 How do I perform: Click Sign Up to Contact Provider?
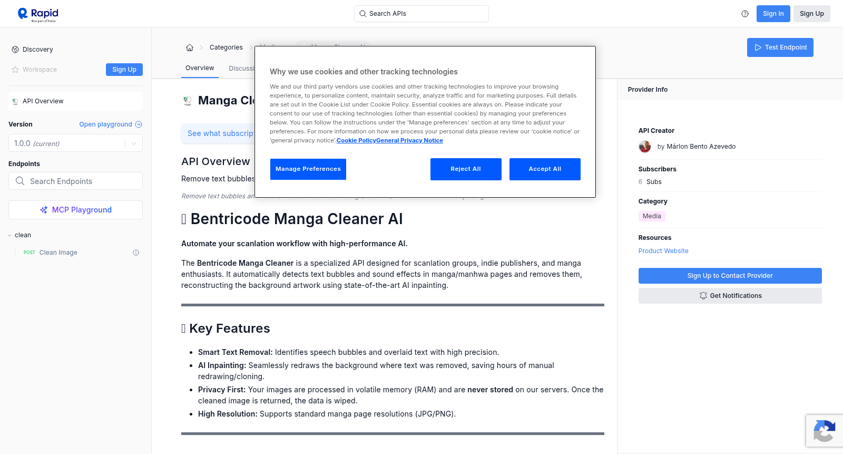(x=730, y=276)
